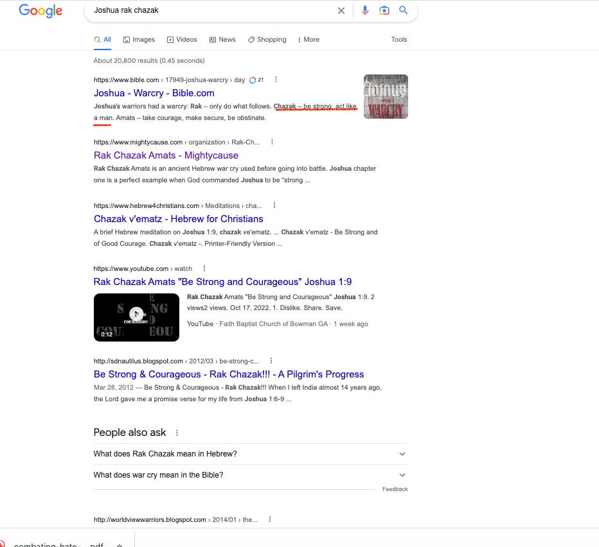Open search by image camera icon
The height and width of the screenshot is (547, 599).
pyautogui.click(x=384, y=10)
